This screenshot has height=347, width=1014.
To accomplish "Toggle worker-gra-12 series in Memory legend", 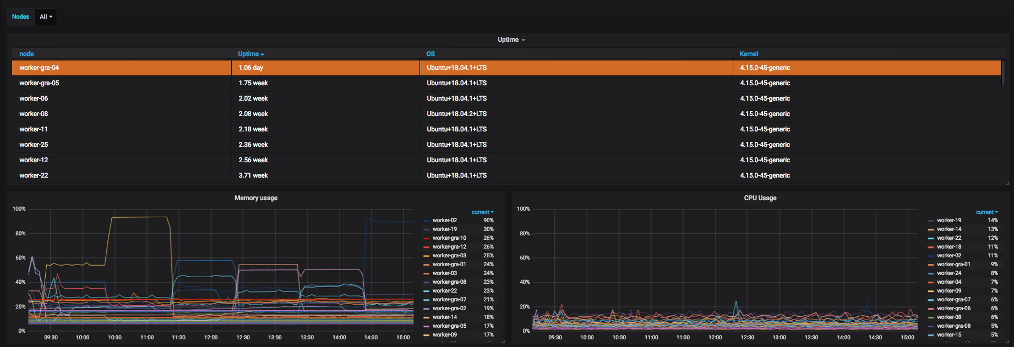I will 449,247.
